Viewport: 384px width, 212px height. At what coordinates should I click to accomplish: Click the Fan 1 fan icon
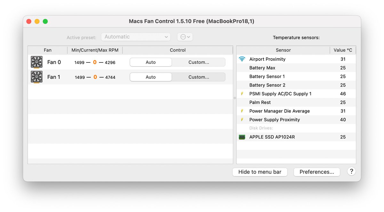tap(36, 77)
